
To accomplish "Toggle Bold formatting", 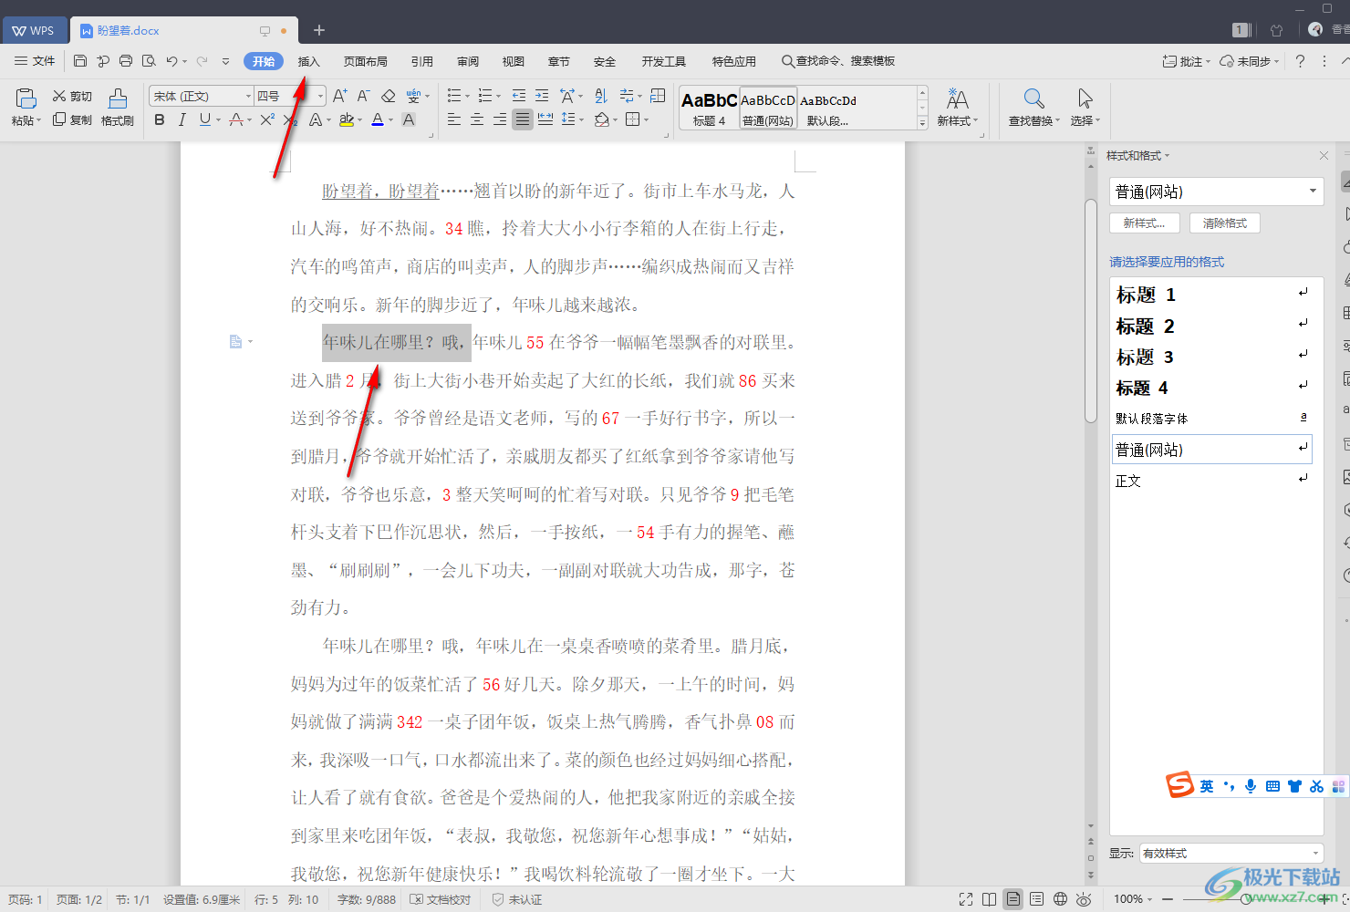I will (x=160, y=119).
